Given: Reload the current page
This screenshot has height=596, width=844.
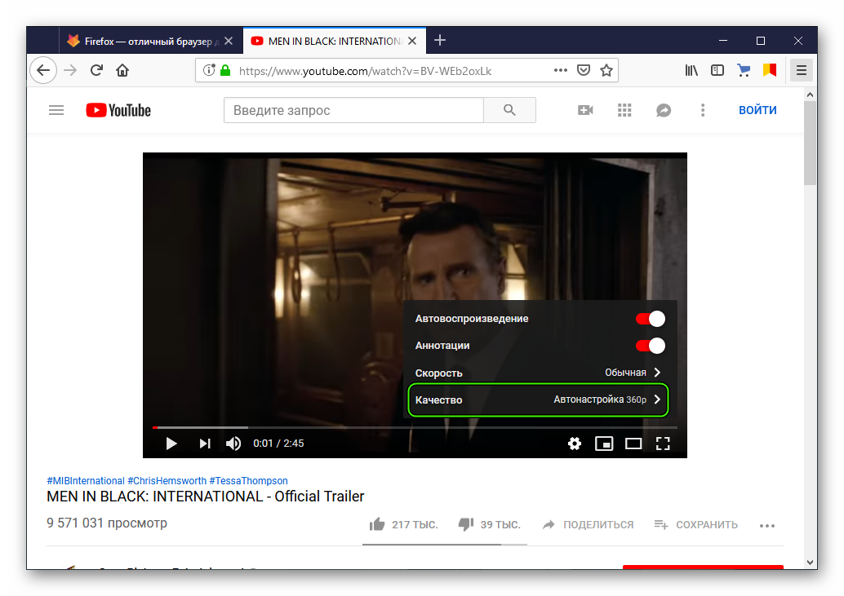Looking at the screenshot, I should point(96,70).
